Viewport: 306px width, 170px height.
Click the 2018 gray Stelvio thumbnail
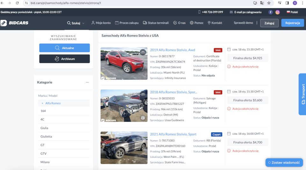(x=124, y=106)
